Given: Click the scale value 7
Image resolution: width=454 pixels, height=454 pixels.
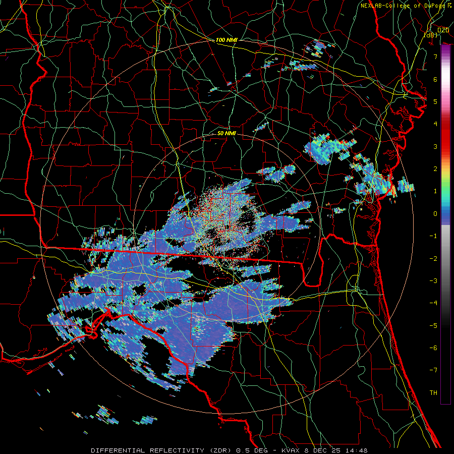Looking at the screenshot, I should [x=435, y=56].
